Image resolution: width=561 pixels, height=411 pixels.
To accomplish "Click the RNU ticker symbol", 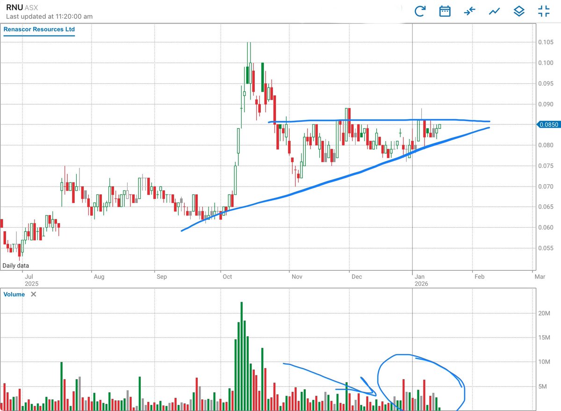I will click(14, 7).
